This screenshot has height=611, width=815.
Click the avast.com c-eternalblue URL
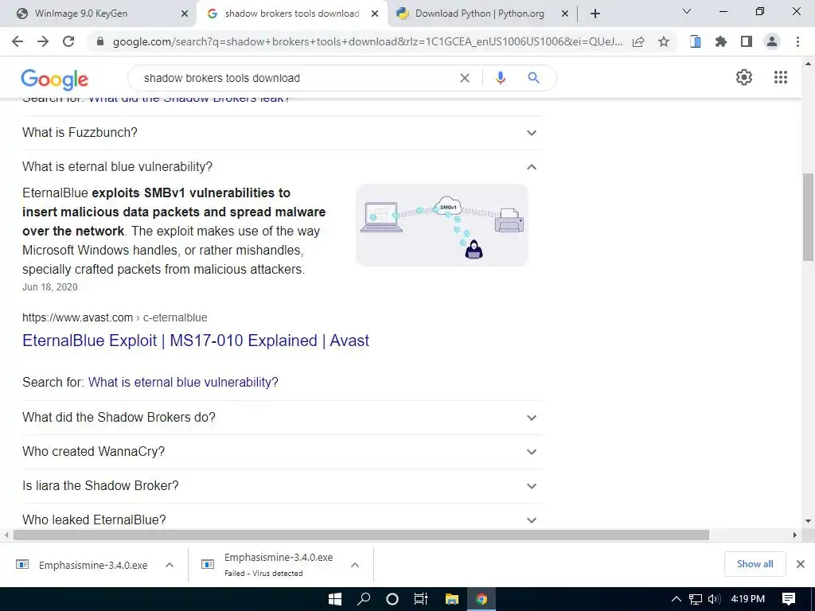coord(115,317)
